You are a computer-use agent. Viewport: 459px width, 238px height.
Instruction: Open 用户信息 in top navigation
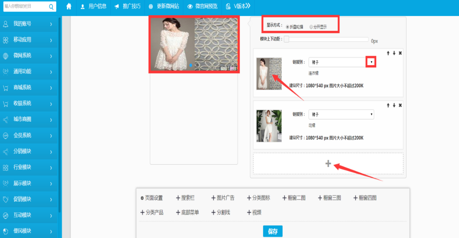pyautogui.click(x=94, y=7)
